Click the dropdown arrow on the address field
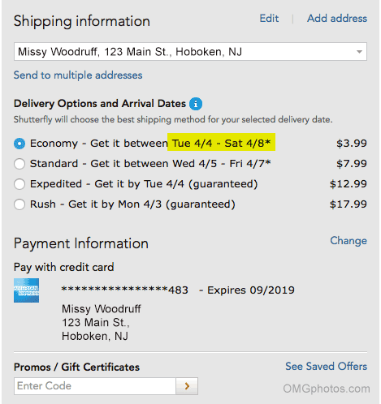The height and width of the screenshot is (404, 381). 359,52
